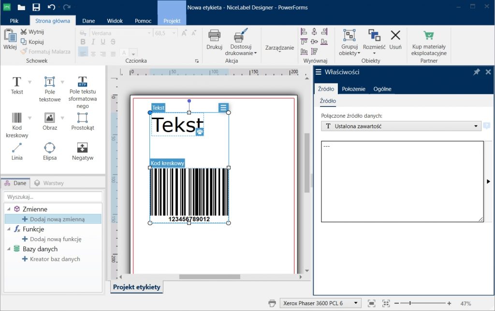495x311 pixels.
Task: Click the Open folder icon in title bar
Action: tap(21, 7)
